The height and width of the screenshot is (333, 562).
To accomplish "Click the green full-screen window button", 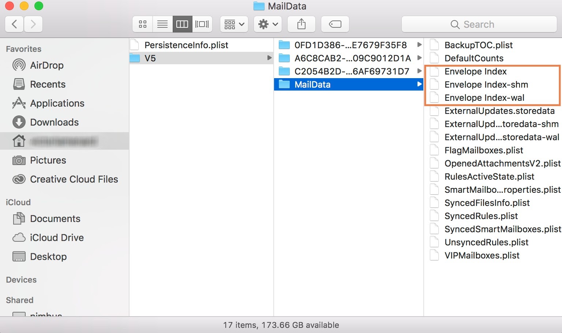I will (x=38, y=6).
